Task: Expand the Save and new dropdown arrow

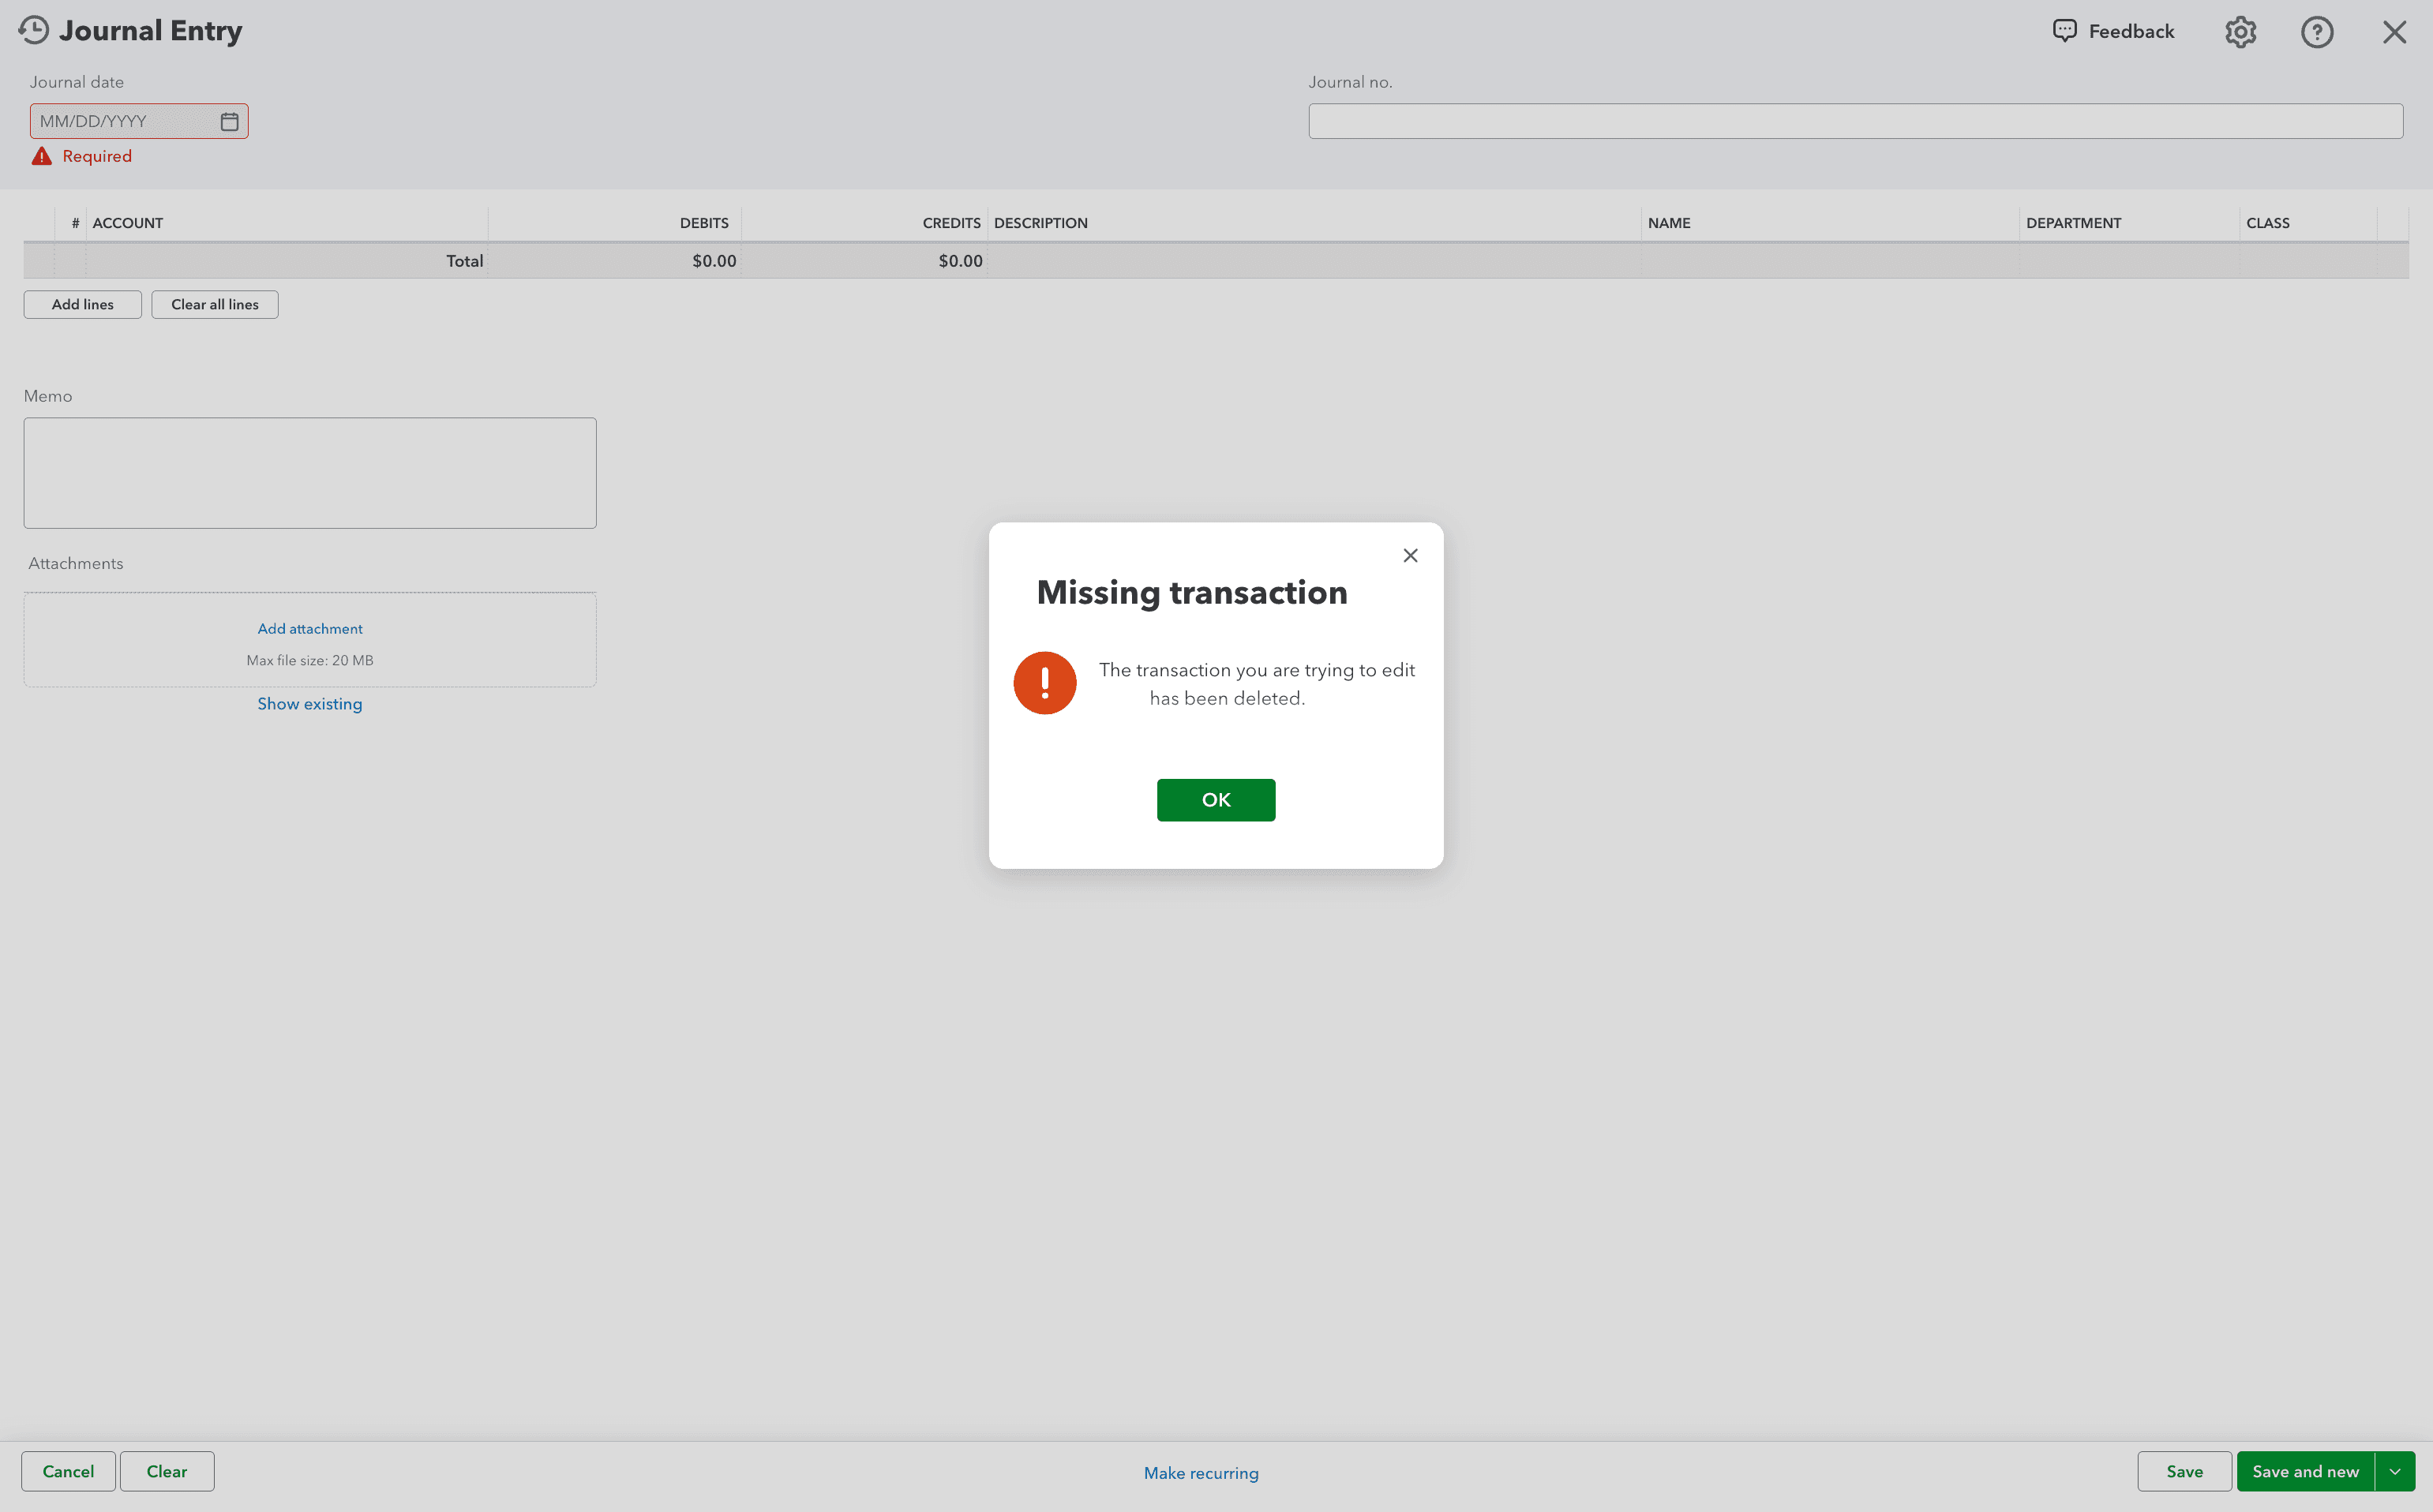Action: (2395, 1471)
